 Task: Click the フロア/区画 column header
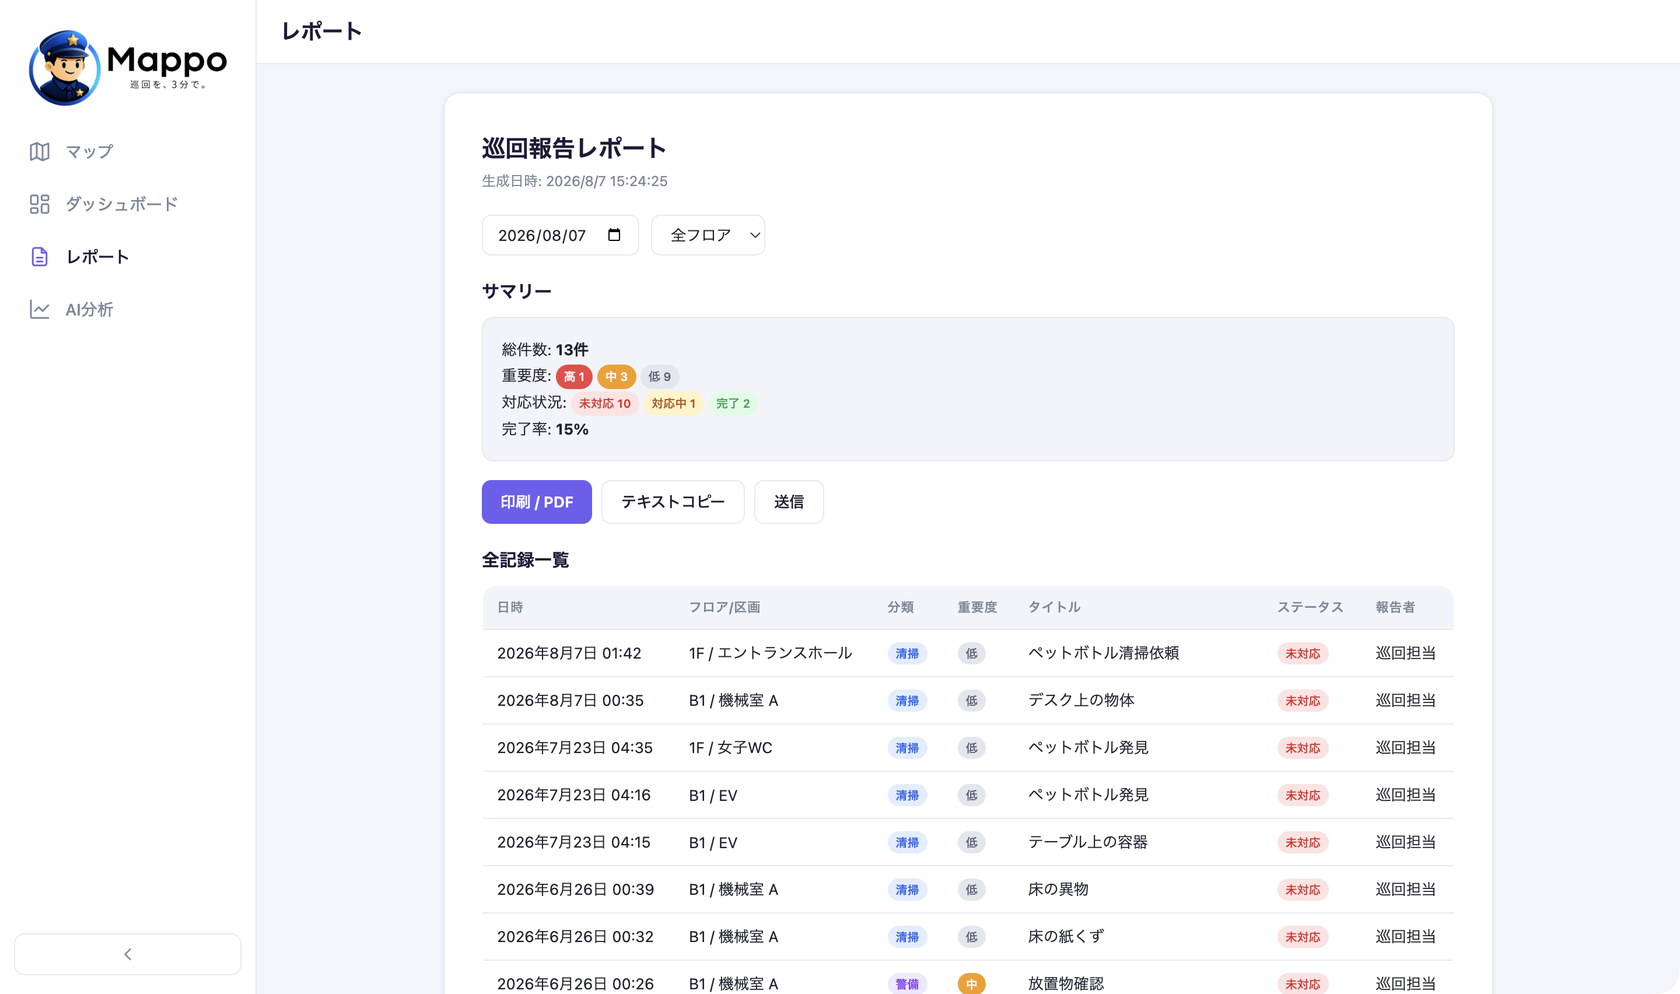point(724,607)
